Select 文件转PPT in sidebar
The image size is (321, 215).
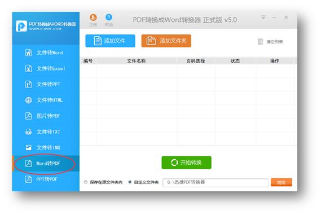[46, 84]
